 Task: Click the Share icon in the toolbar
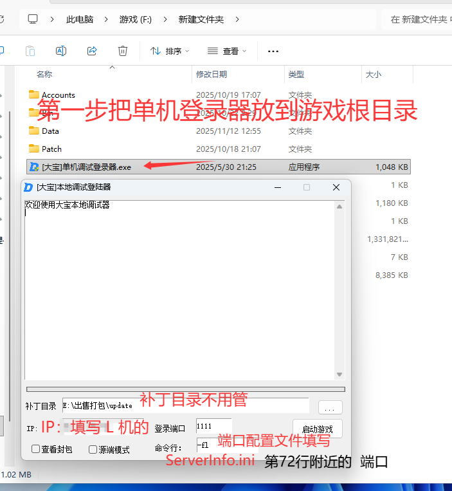click(92, 51)
